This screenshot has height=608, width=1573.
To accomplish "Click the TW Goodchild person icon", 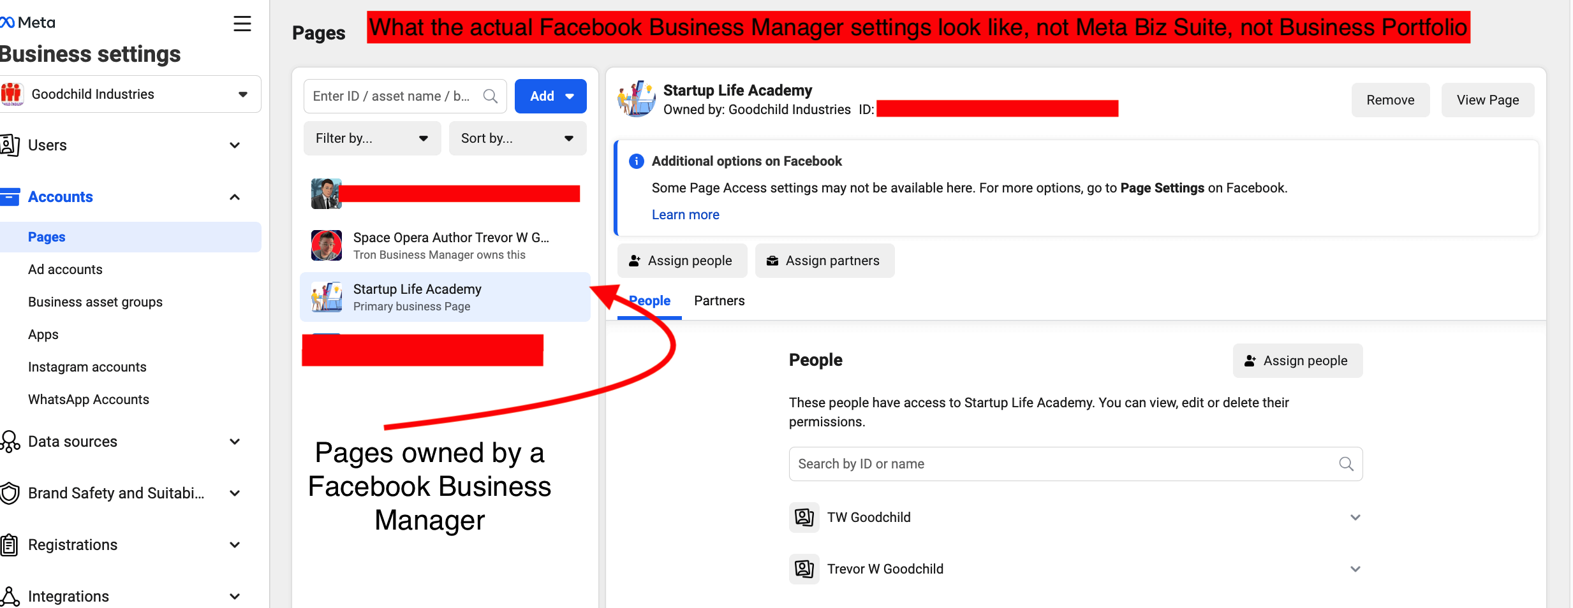I will pyautogui.click(x=804, y=518).
